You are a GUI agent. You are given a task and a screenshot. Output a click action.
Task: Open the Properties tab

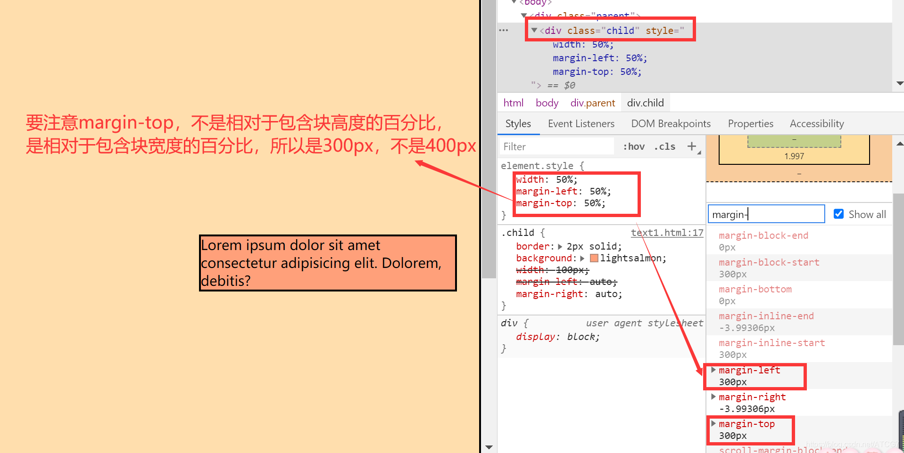tap(750, 123)
